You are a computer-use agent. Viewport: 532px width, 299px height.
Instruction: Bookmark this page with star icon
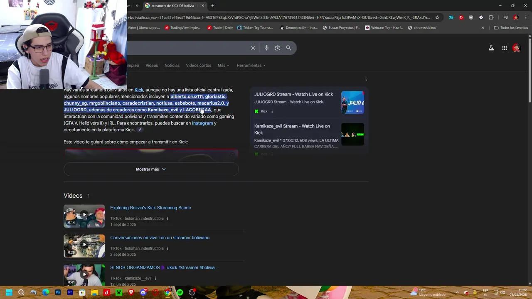pyautogui.click(x=437, y=17)
